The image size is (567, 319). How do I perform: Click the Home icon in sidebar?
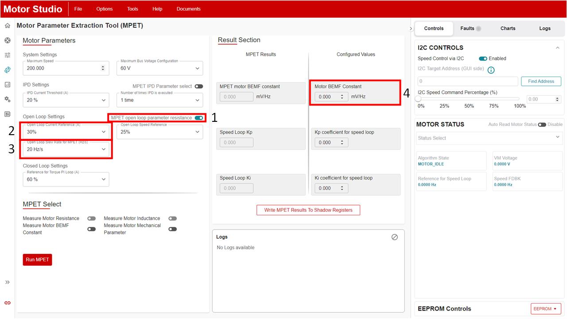pos(8,26)
